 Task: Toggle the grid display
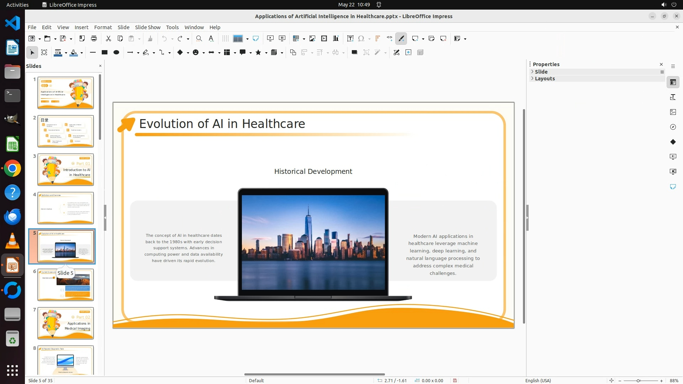pos(225,38)
